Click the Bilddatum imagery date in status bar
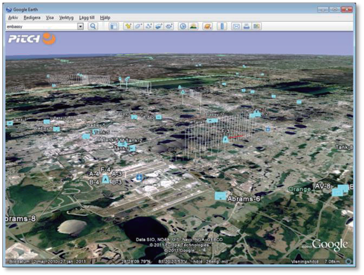Viewport: 364px width, 275px height. tap(48, 261)
